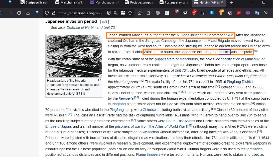
Task: Reload the current Wikipedia page
Action: 19,13
